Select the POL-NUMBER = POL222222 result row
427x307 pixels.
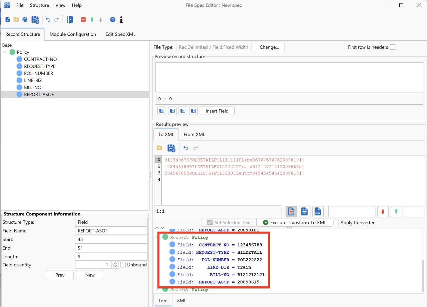(215, 260)
